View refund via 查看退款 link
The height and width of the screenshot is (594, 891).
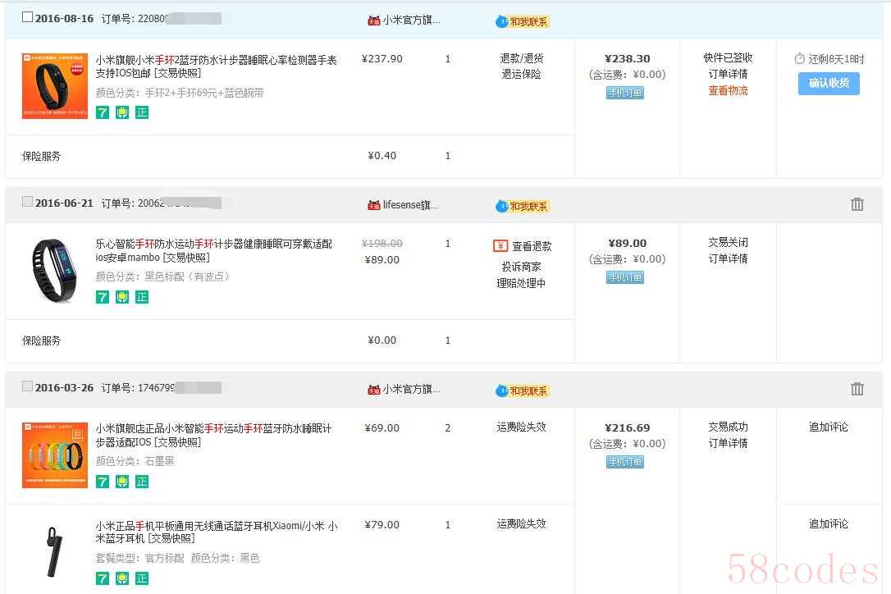(532, 246)
